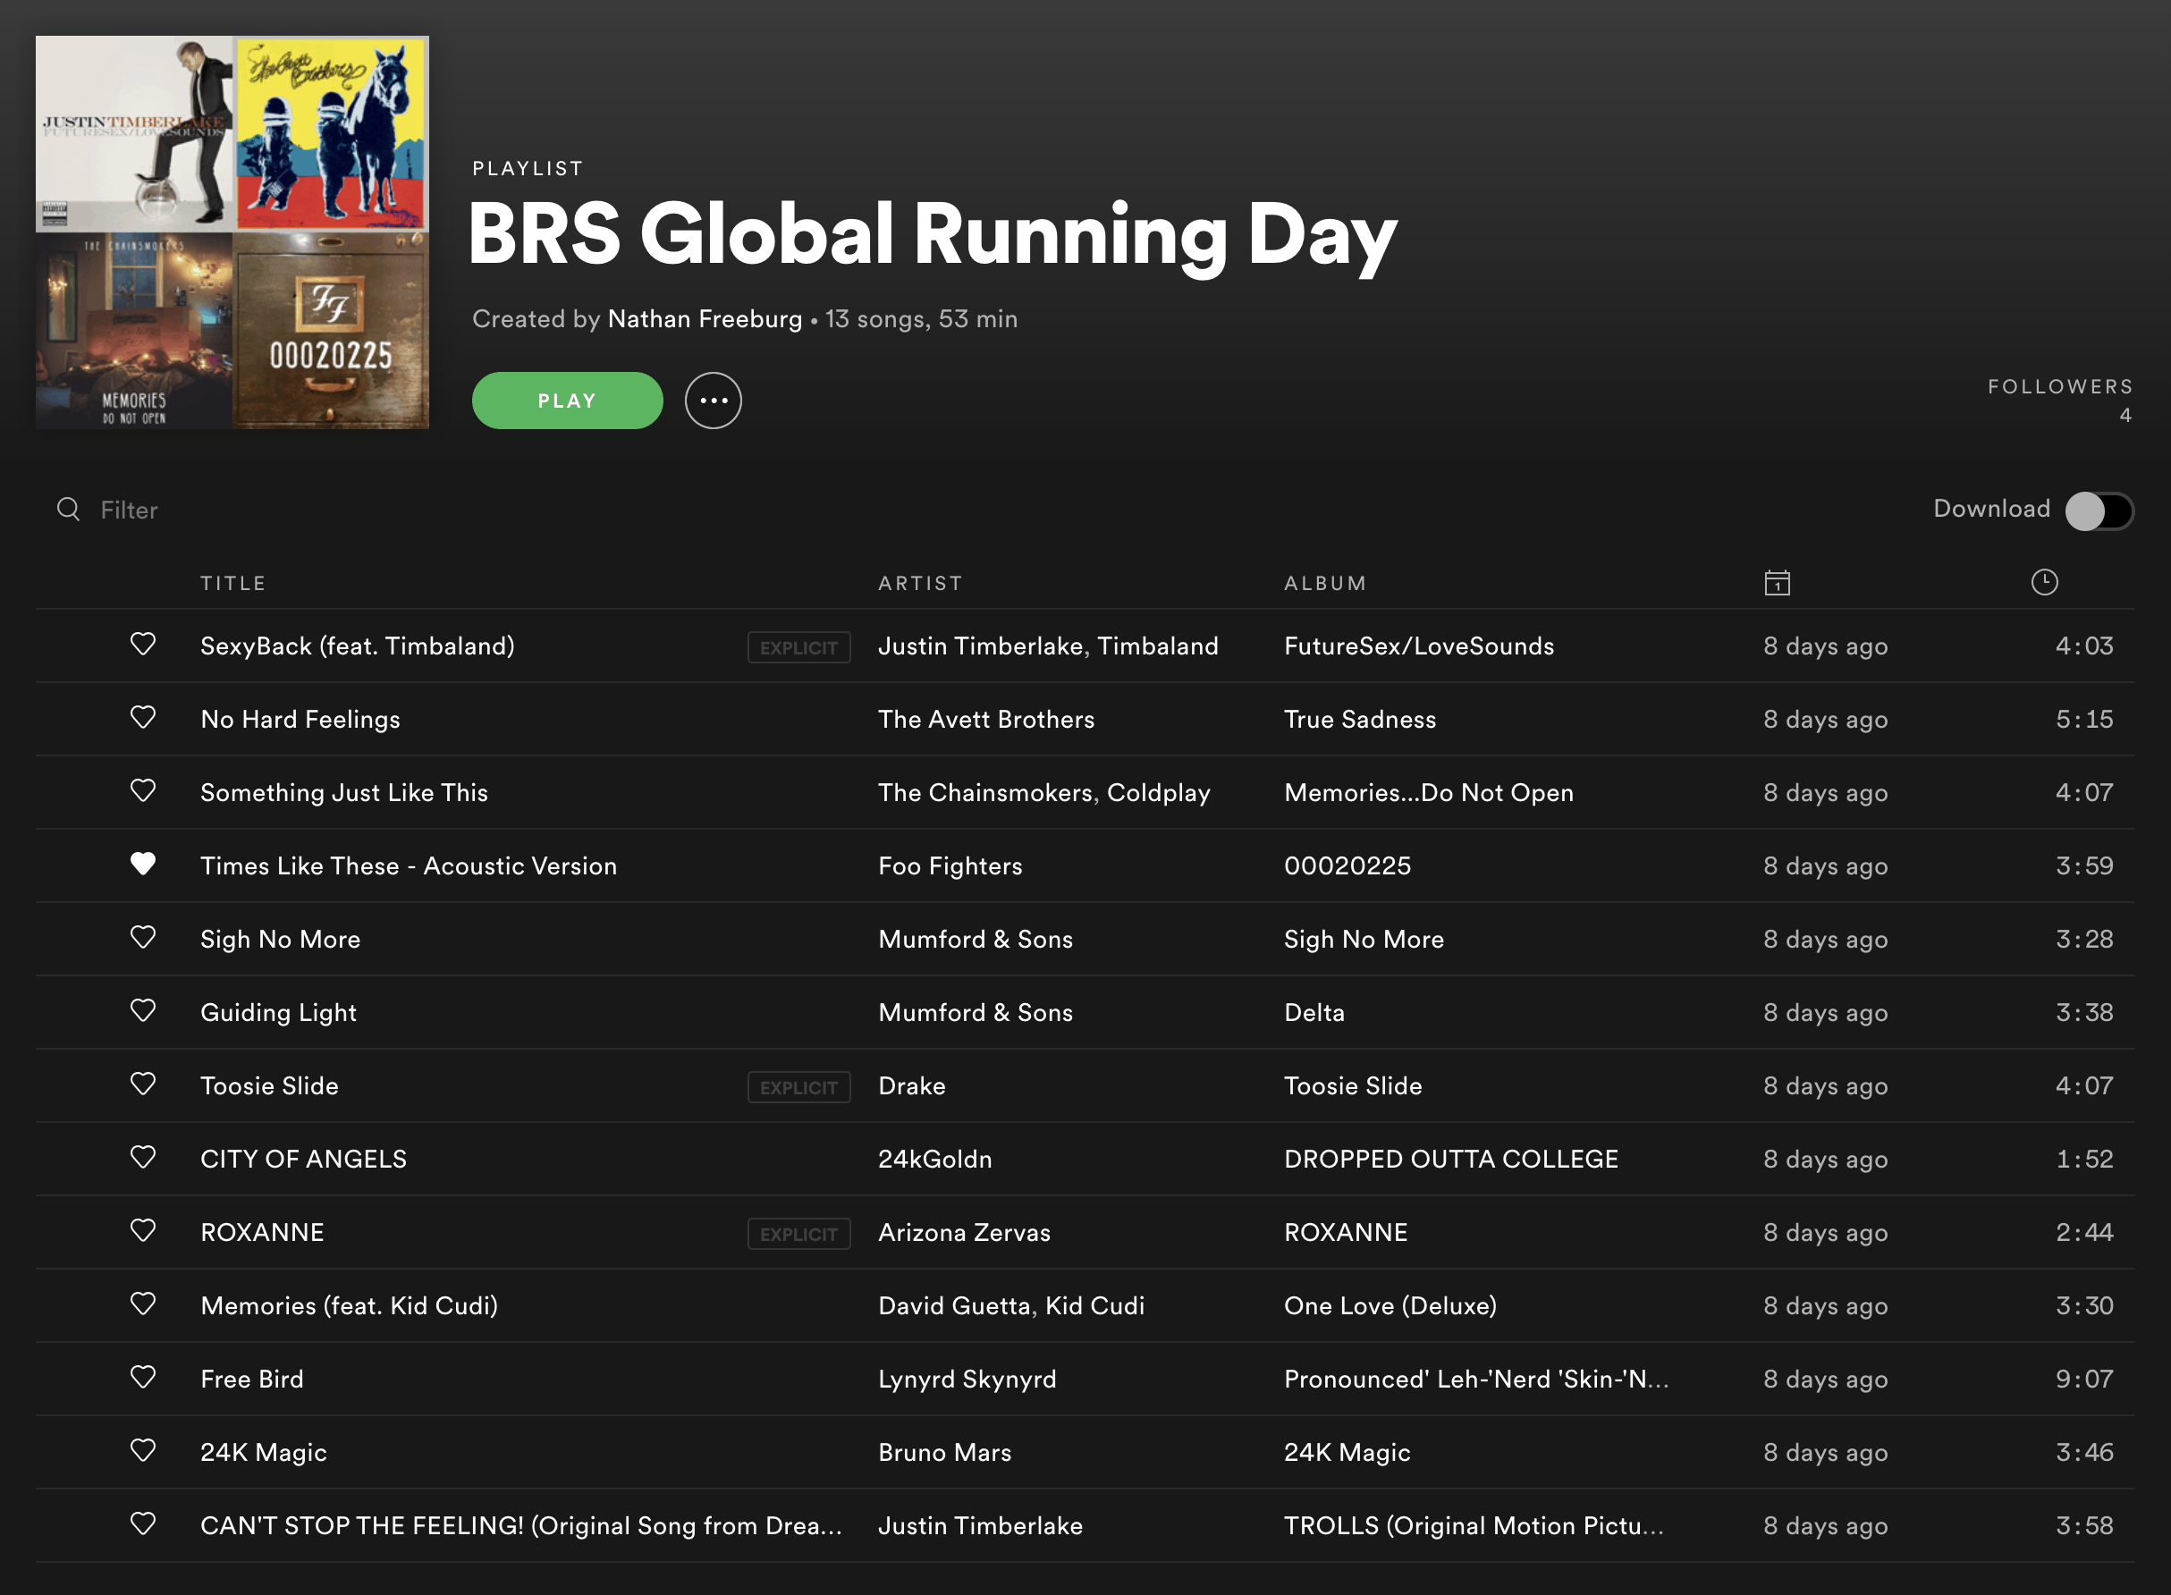Click the heart icon for No Hard Feelings
The height and width of the screenshot is (1595, 2171).
coord(143,717)
